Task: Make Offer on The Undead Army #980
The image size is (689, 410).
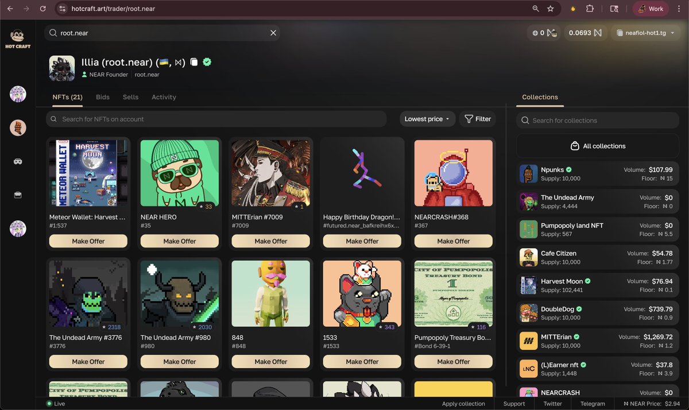Action: (180, 362)
